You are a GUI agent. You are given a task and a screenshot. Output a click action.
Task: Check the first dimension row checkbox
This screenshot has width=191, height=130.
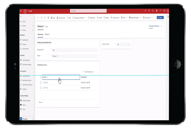41,83
